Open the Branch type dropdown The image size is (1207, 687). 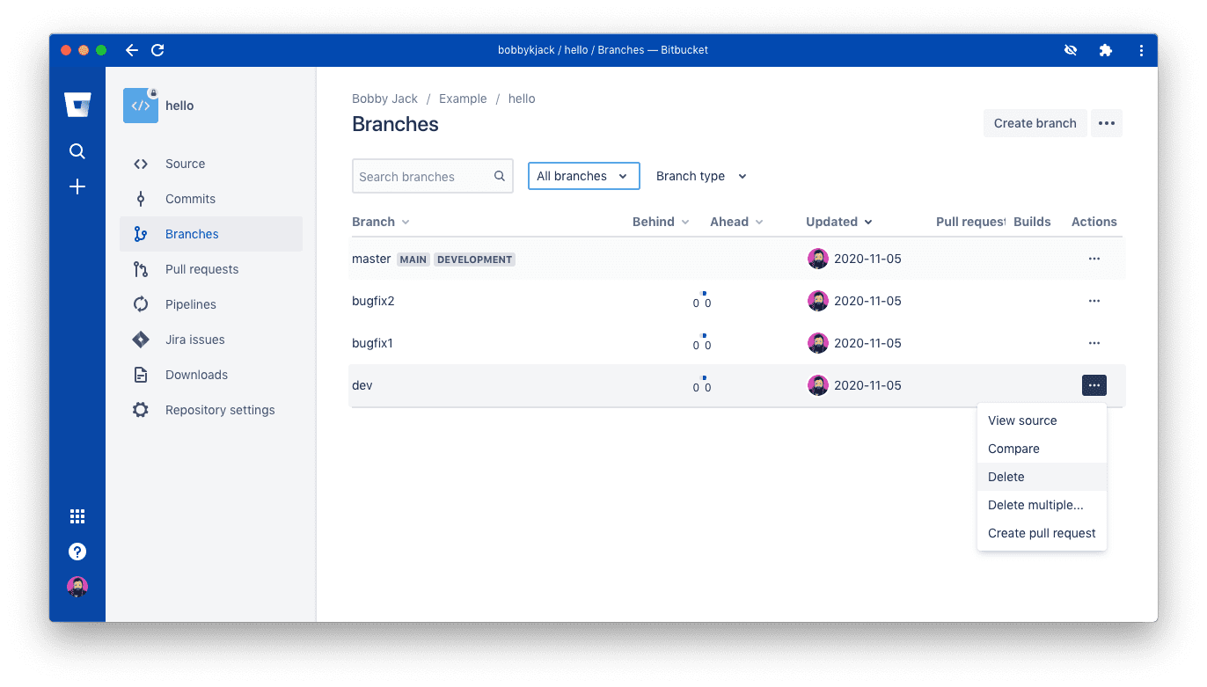pyautogui.click(x=701, y=176)
